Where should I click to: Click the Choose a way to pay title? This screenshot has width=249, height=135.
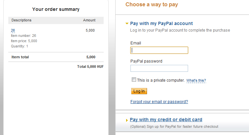coord(152,5)
